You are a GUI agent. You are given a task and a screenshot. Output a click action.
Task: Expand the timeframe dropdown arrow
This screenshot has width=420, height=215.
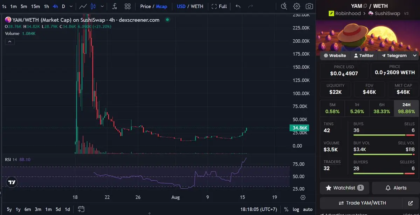click(x=71, y=6)
